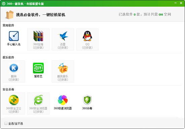Click 360安全卫士 (已安装) label
Image resolution: width=185 pixels, height=129 pixels.
click(14, 110)
